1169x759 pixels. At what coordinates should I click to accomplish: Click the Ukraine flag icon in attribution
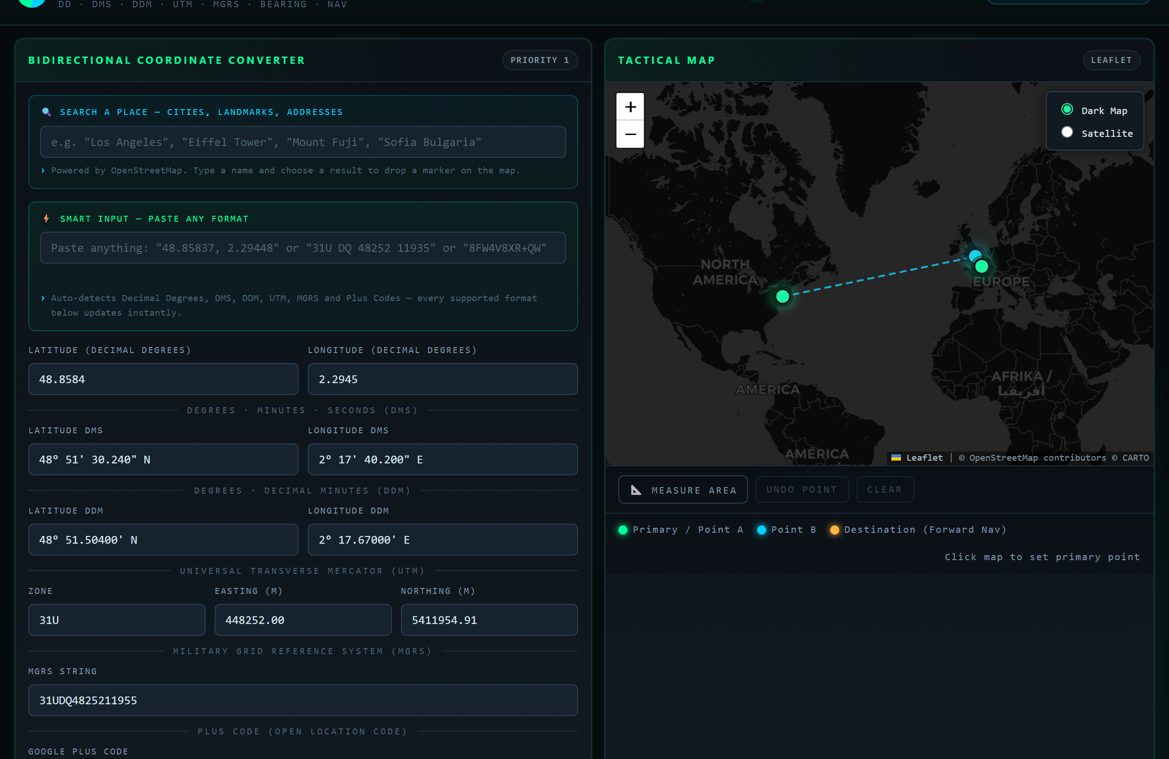[x=896, y=458]
